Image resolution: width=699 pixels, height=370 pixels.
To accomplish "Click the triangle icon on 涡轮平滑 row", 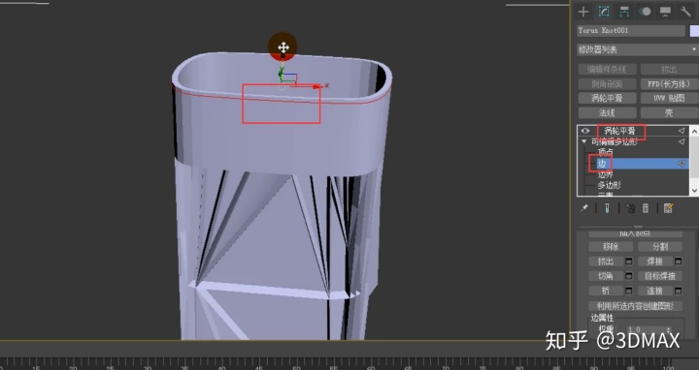I will click(x=682, y=131).
